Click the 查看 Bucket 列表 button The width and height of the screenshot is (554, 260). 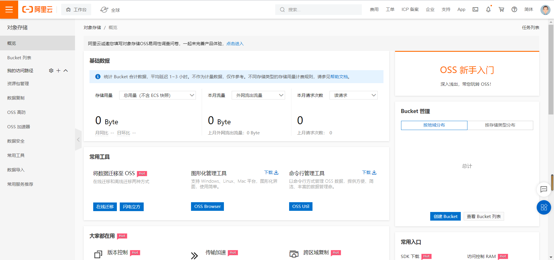click(484, 216)
